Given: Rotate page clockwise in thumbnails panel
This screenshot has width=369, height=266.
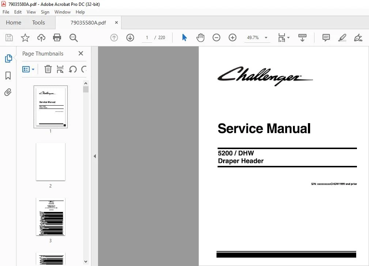Looking at the screenshot, I should [84, 69].
